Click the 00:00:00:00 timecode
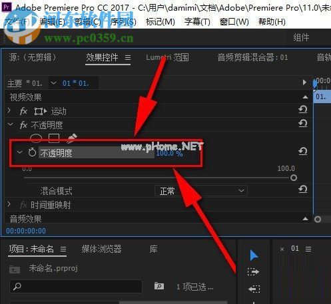The image size is (331, 304). (26, 231)
